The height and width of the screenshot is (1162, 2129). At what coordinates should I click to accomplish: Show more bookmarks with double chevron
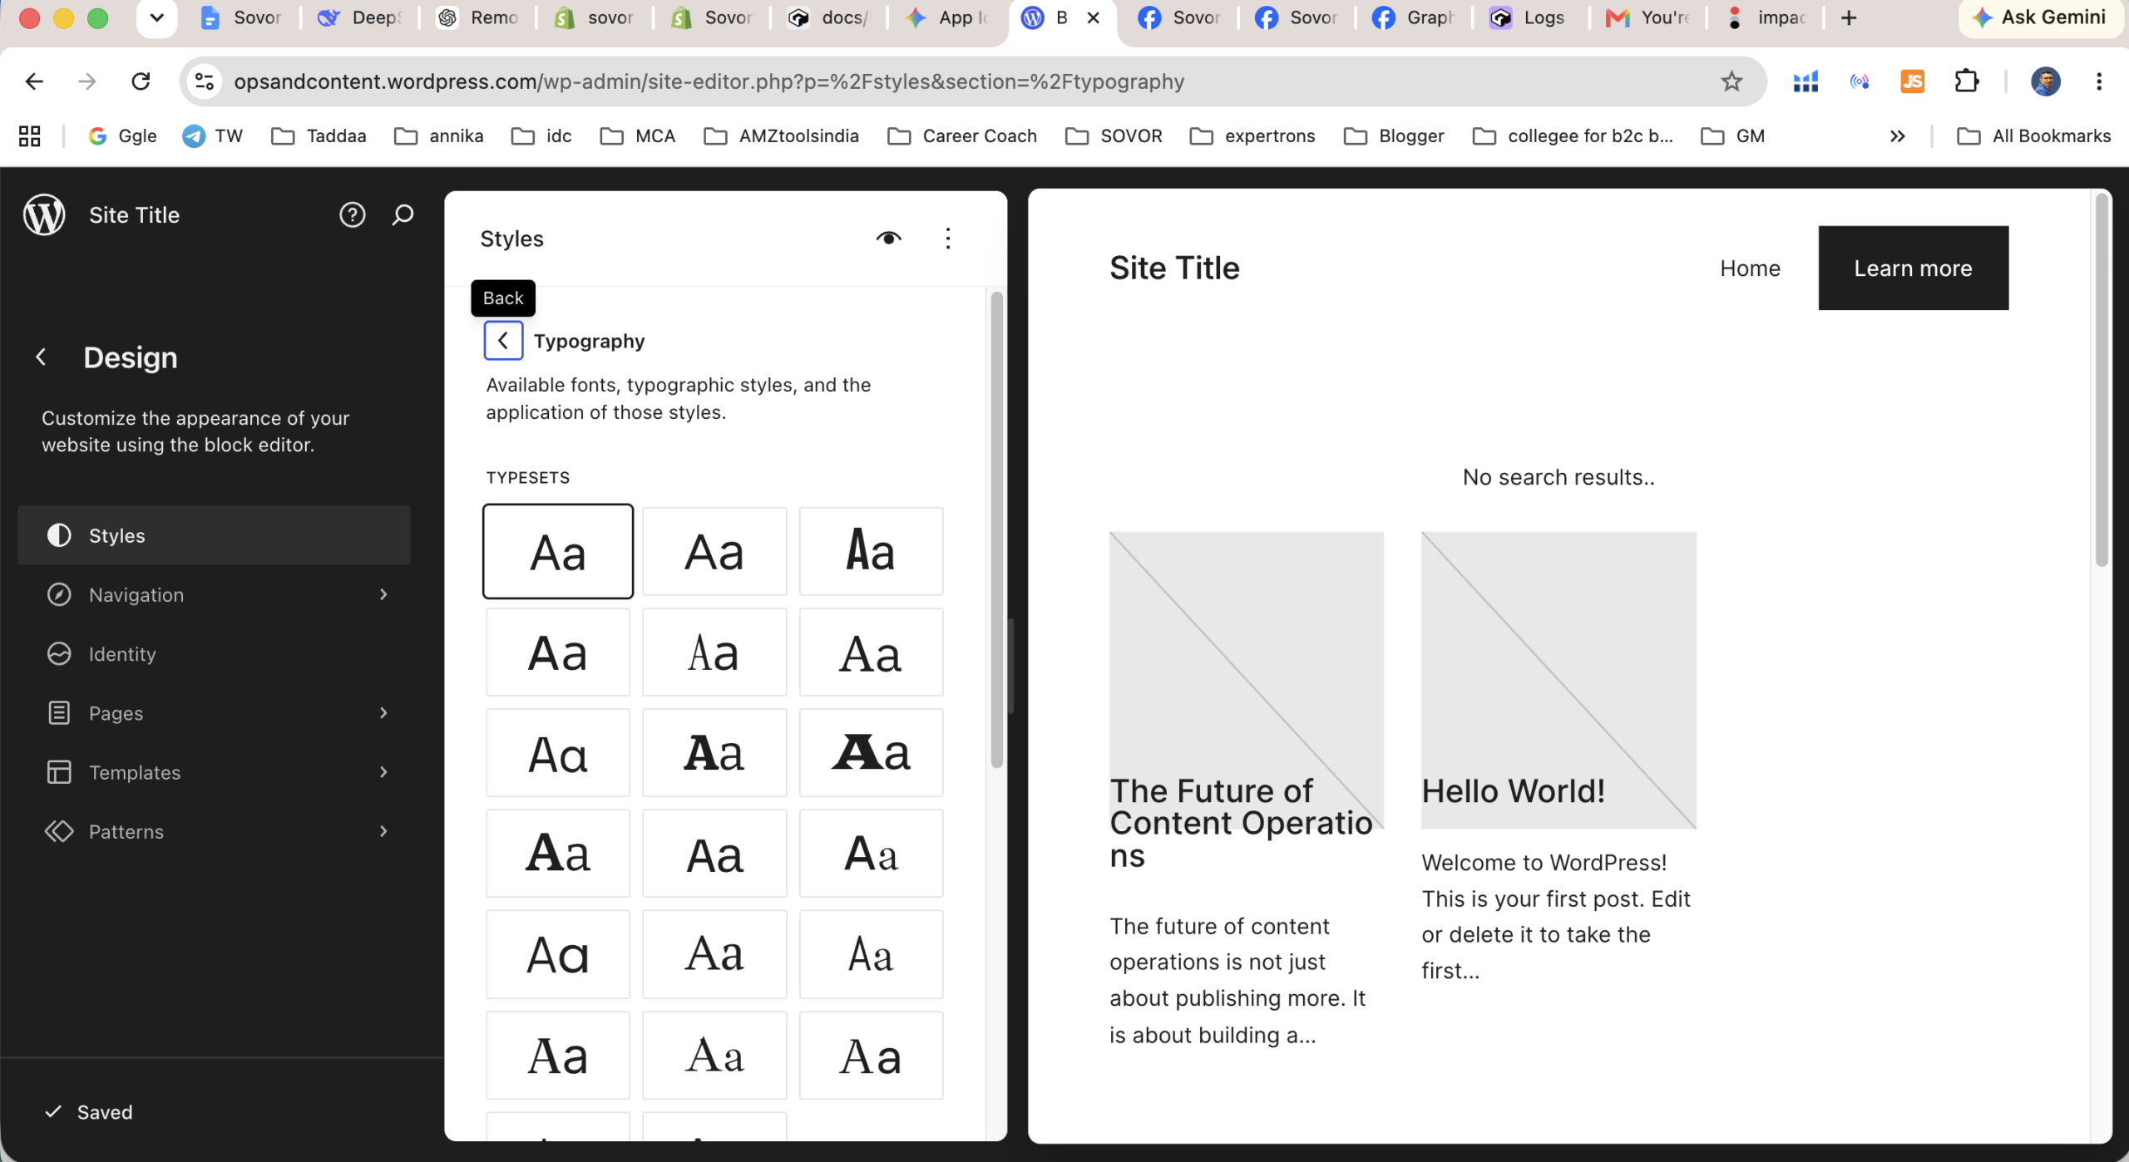pyautogui.click(x=1897, y=135)
